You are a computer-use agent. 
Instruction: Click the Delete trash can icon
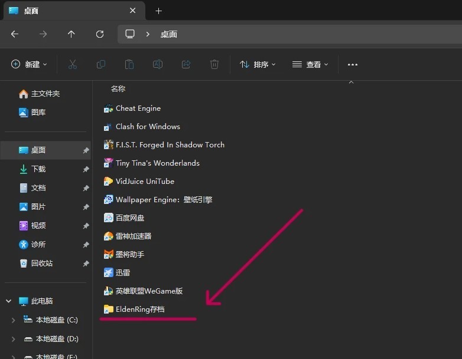click(214, 64)
